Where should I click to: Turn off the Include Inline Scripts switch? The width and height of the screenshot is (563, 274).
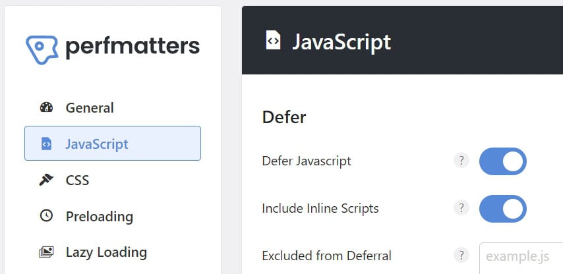click(x=502, y=209)
